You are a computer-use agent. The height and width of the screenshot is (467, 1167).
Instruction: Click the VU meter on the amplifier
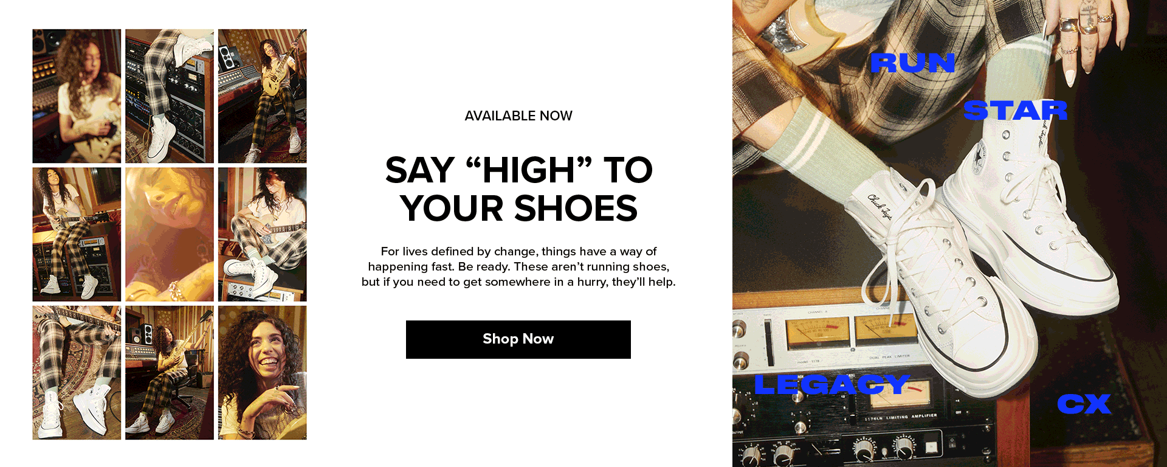tap(818, 331)
